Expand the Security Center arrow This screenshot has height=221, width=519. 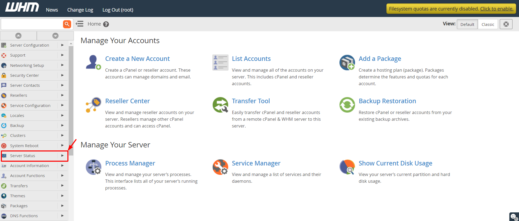(62, 75)
